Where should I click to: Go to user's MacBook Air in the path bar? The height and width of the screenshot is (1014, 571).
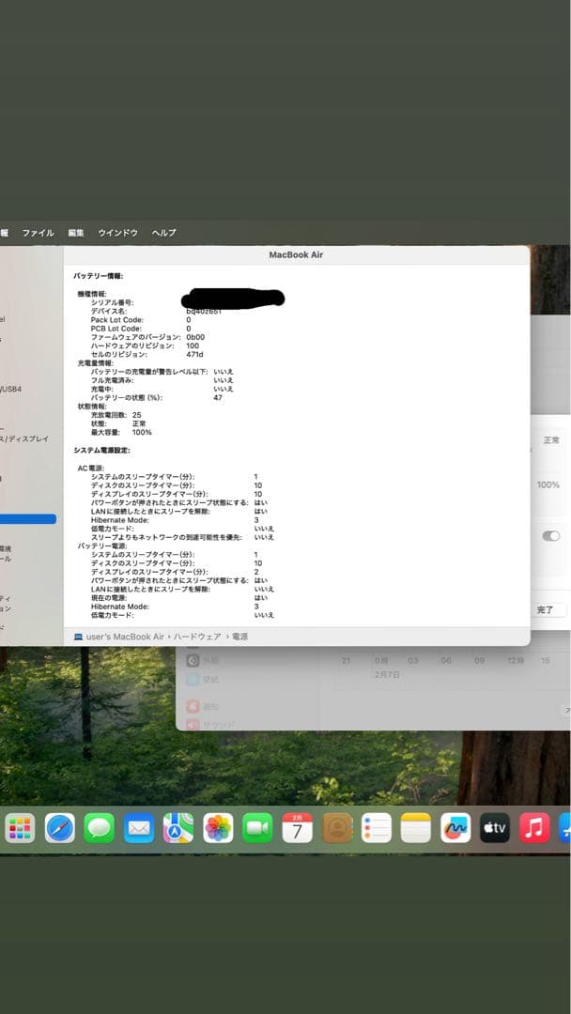[125, 637]
